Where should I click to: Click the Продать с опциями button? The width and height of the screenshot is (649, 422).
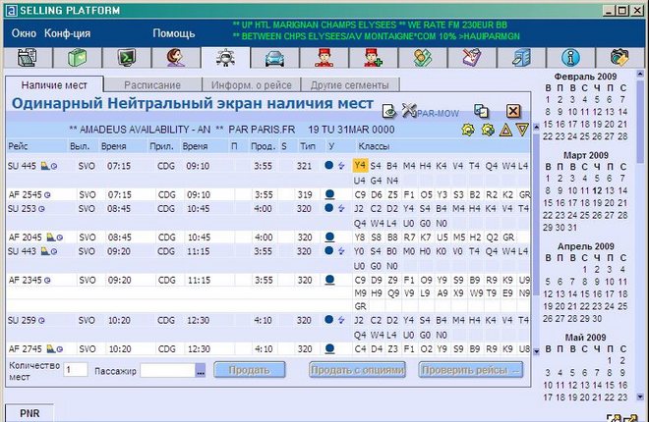tap(357, 370)
